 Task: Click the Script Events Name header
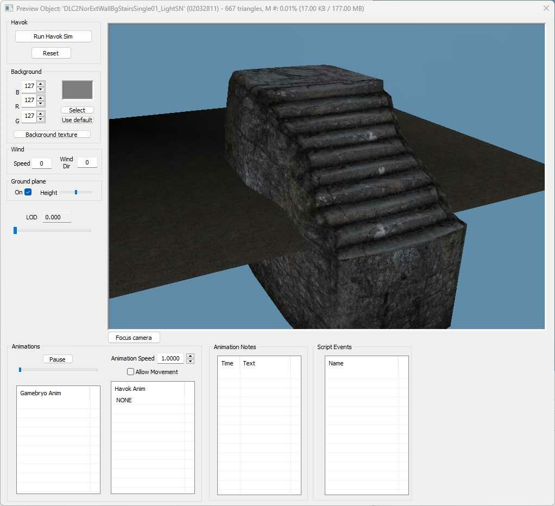362,363
